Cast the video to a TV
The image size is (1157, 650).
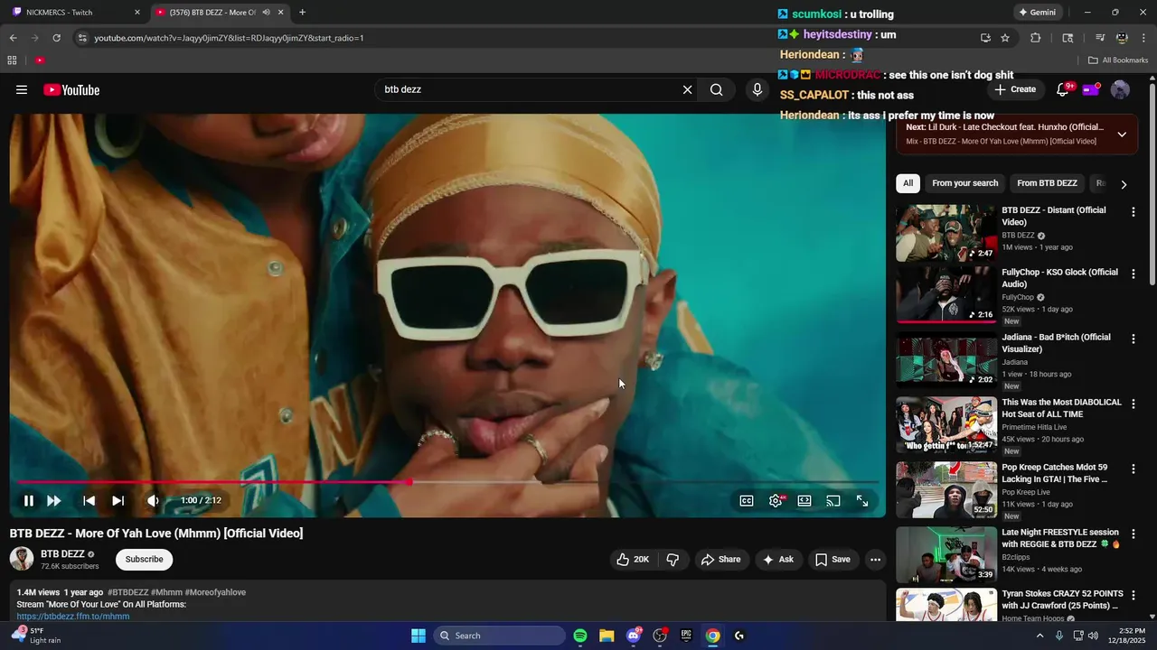coord(833,501)
